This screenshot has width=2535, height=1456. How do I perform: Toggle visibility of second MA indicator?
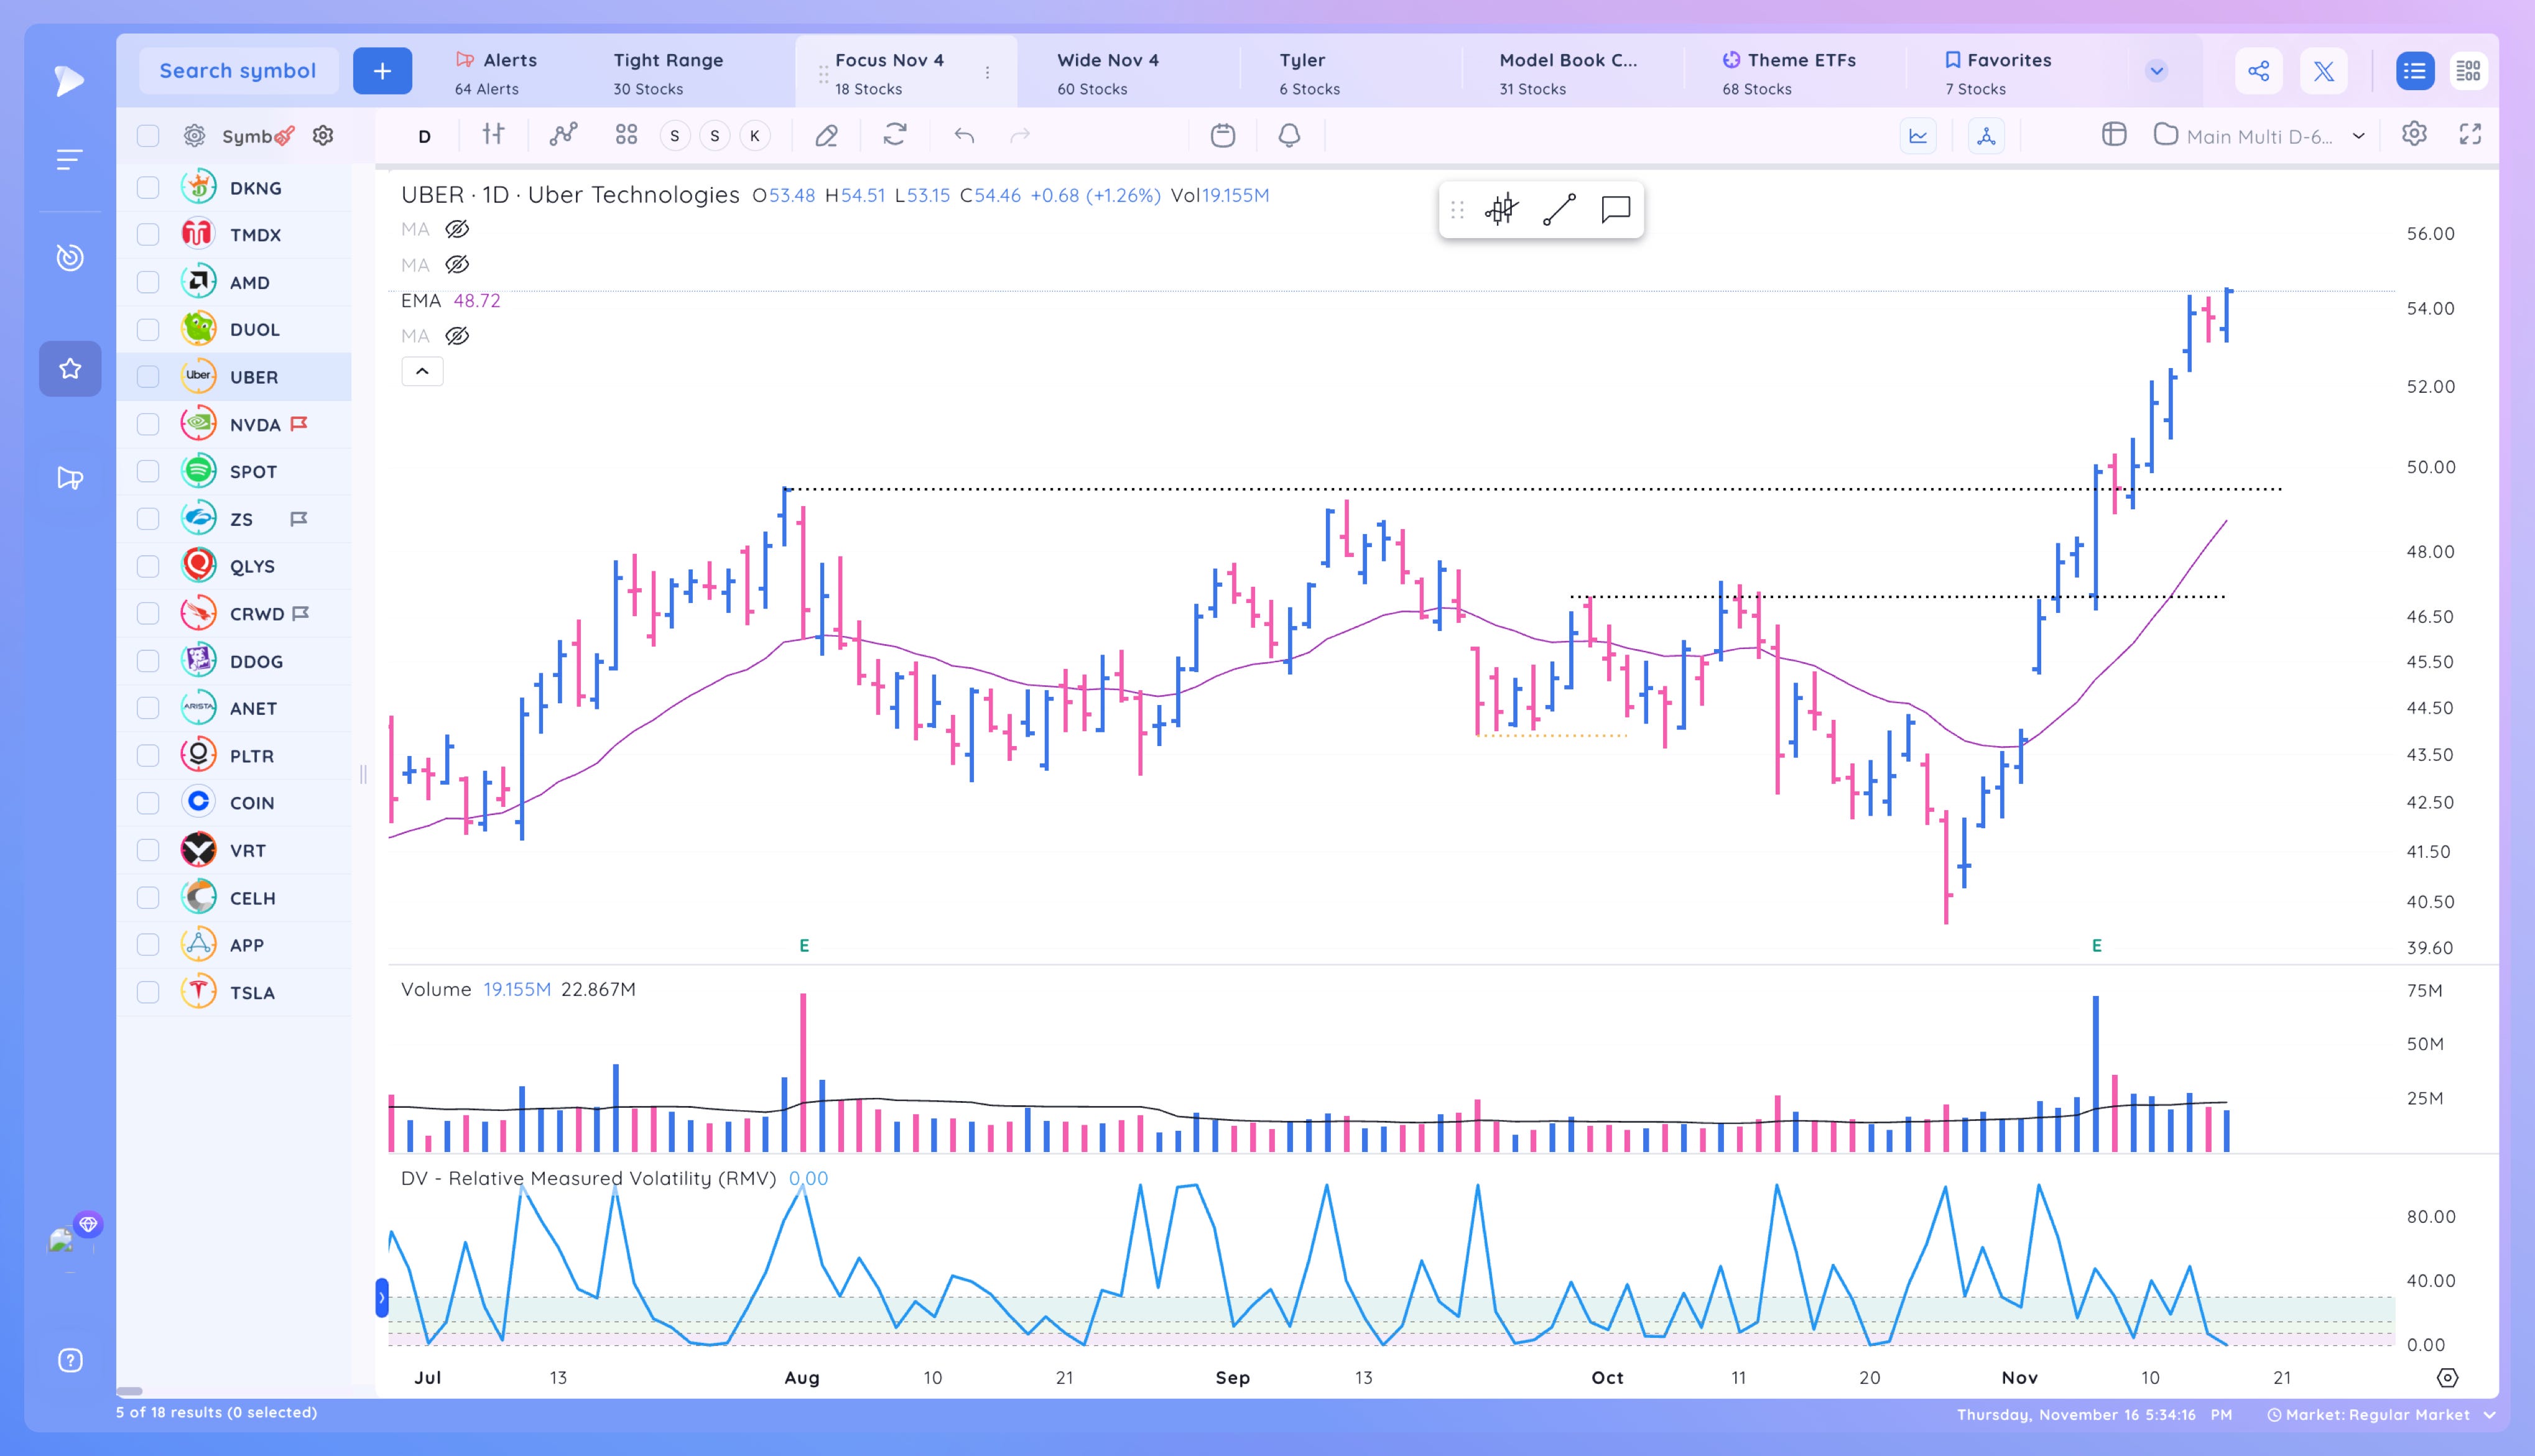tap(457, 265)
